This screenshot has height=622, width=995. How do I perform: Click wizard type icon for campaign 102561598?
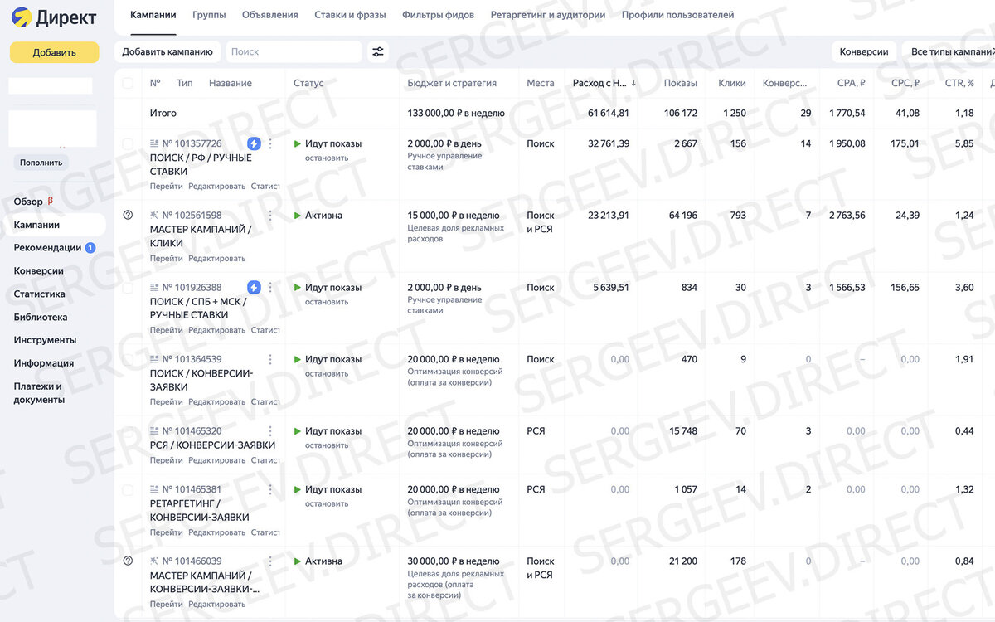[154, 216]
